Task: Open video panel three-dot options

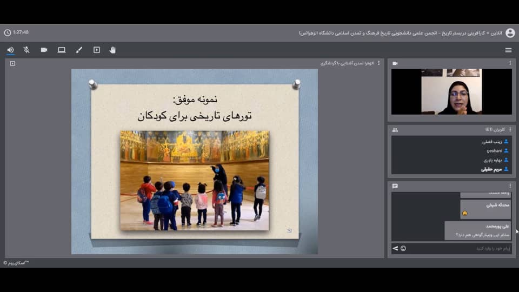Action: coord(510,63)
